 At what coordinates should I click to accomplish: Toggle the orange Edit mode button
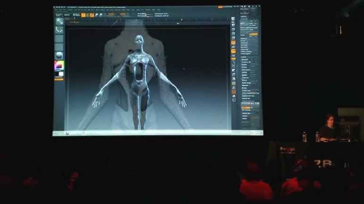coord(83,15)
